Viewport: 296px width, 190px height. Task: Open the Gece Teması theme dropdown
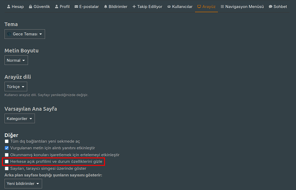(x=24, y=34)
